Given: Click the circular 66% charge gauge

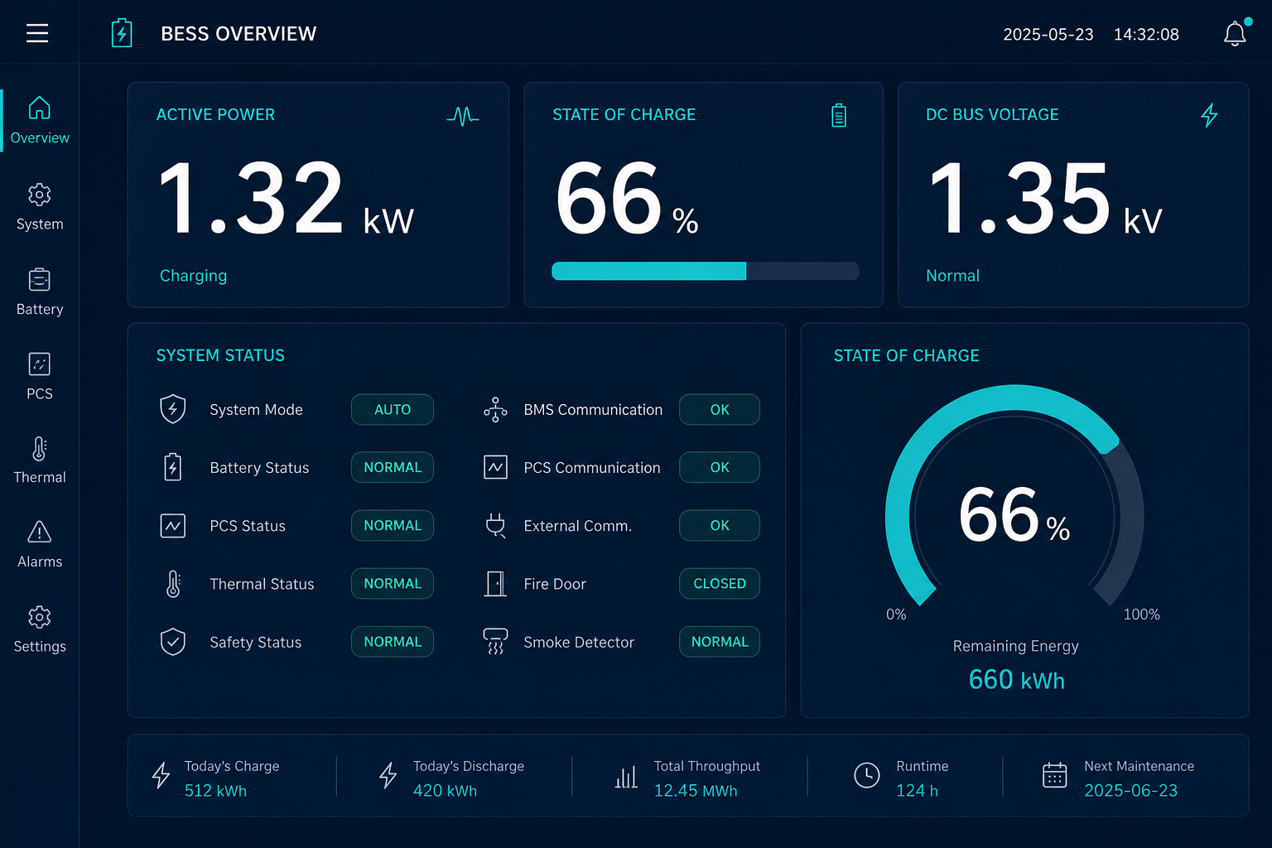Looking at the screenshot, I should 1014,497.
